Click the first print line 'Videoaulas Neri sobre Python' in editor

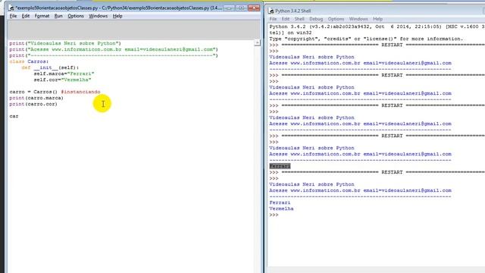coord(65,43)
